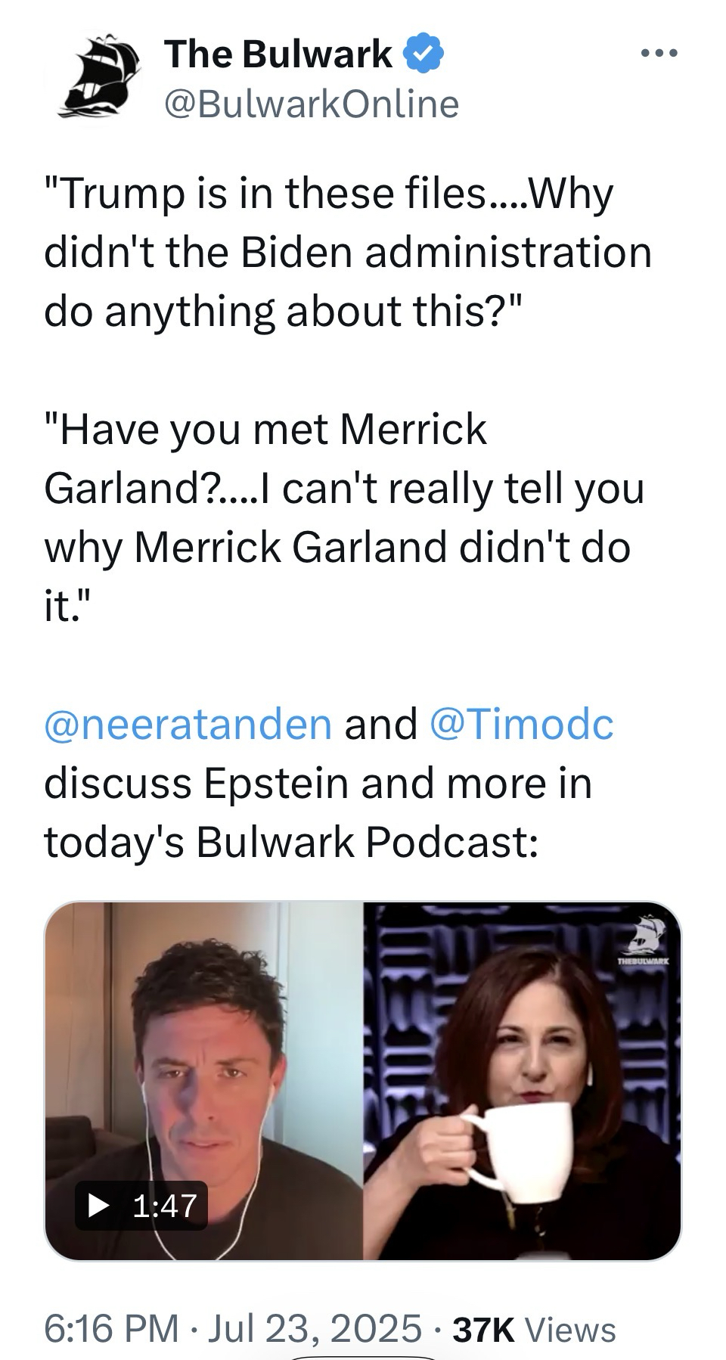This screenshot has height=1360, width=726.
Task: Open the @neeratanden mention
Action: point(188,724)
